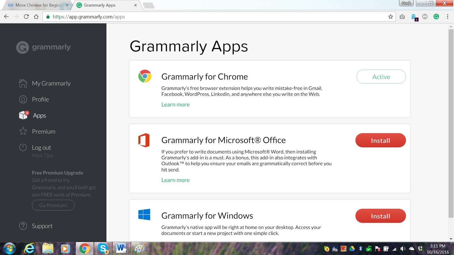Open the Apps box icon with badge
The height and width of the screenshot is (255, 454).
[x=24, y=115]
